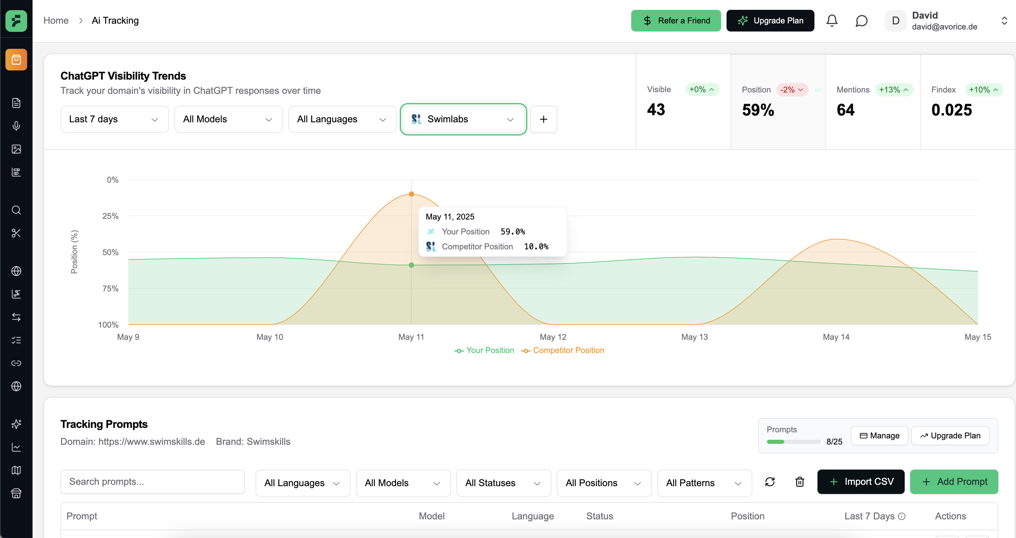Screen dimensions: 1016x538
Task: Open the notifications bell icon
Action: click(x=831, y=20)
